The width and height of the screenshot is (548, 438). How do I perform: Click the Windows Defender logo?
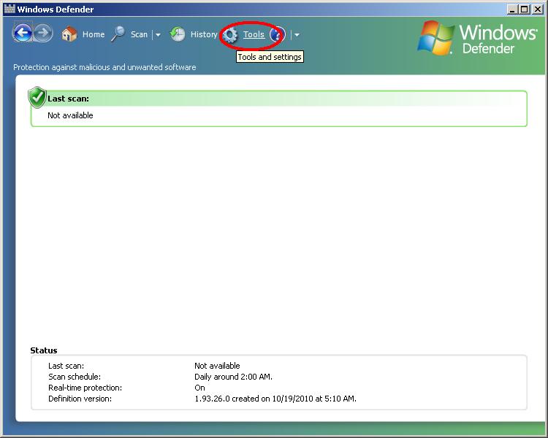tap(477, 38)
